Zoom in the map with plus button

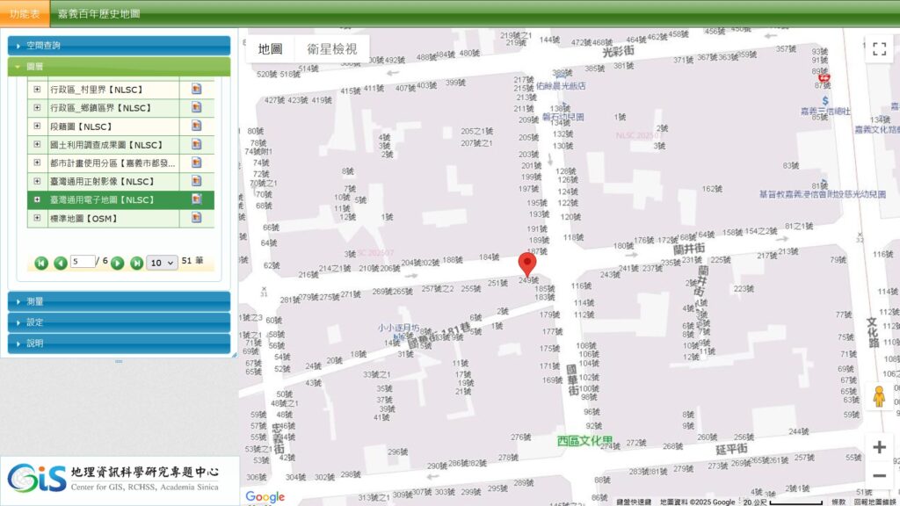point(879,447)
